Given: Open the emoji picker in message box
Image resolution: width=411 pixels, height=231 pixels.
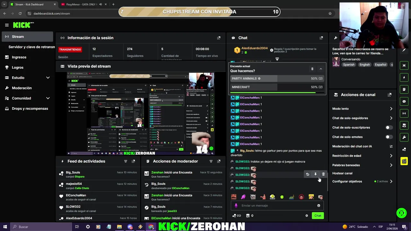Looking at the screenshot, I should (319, 206).
